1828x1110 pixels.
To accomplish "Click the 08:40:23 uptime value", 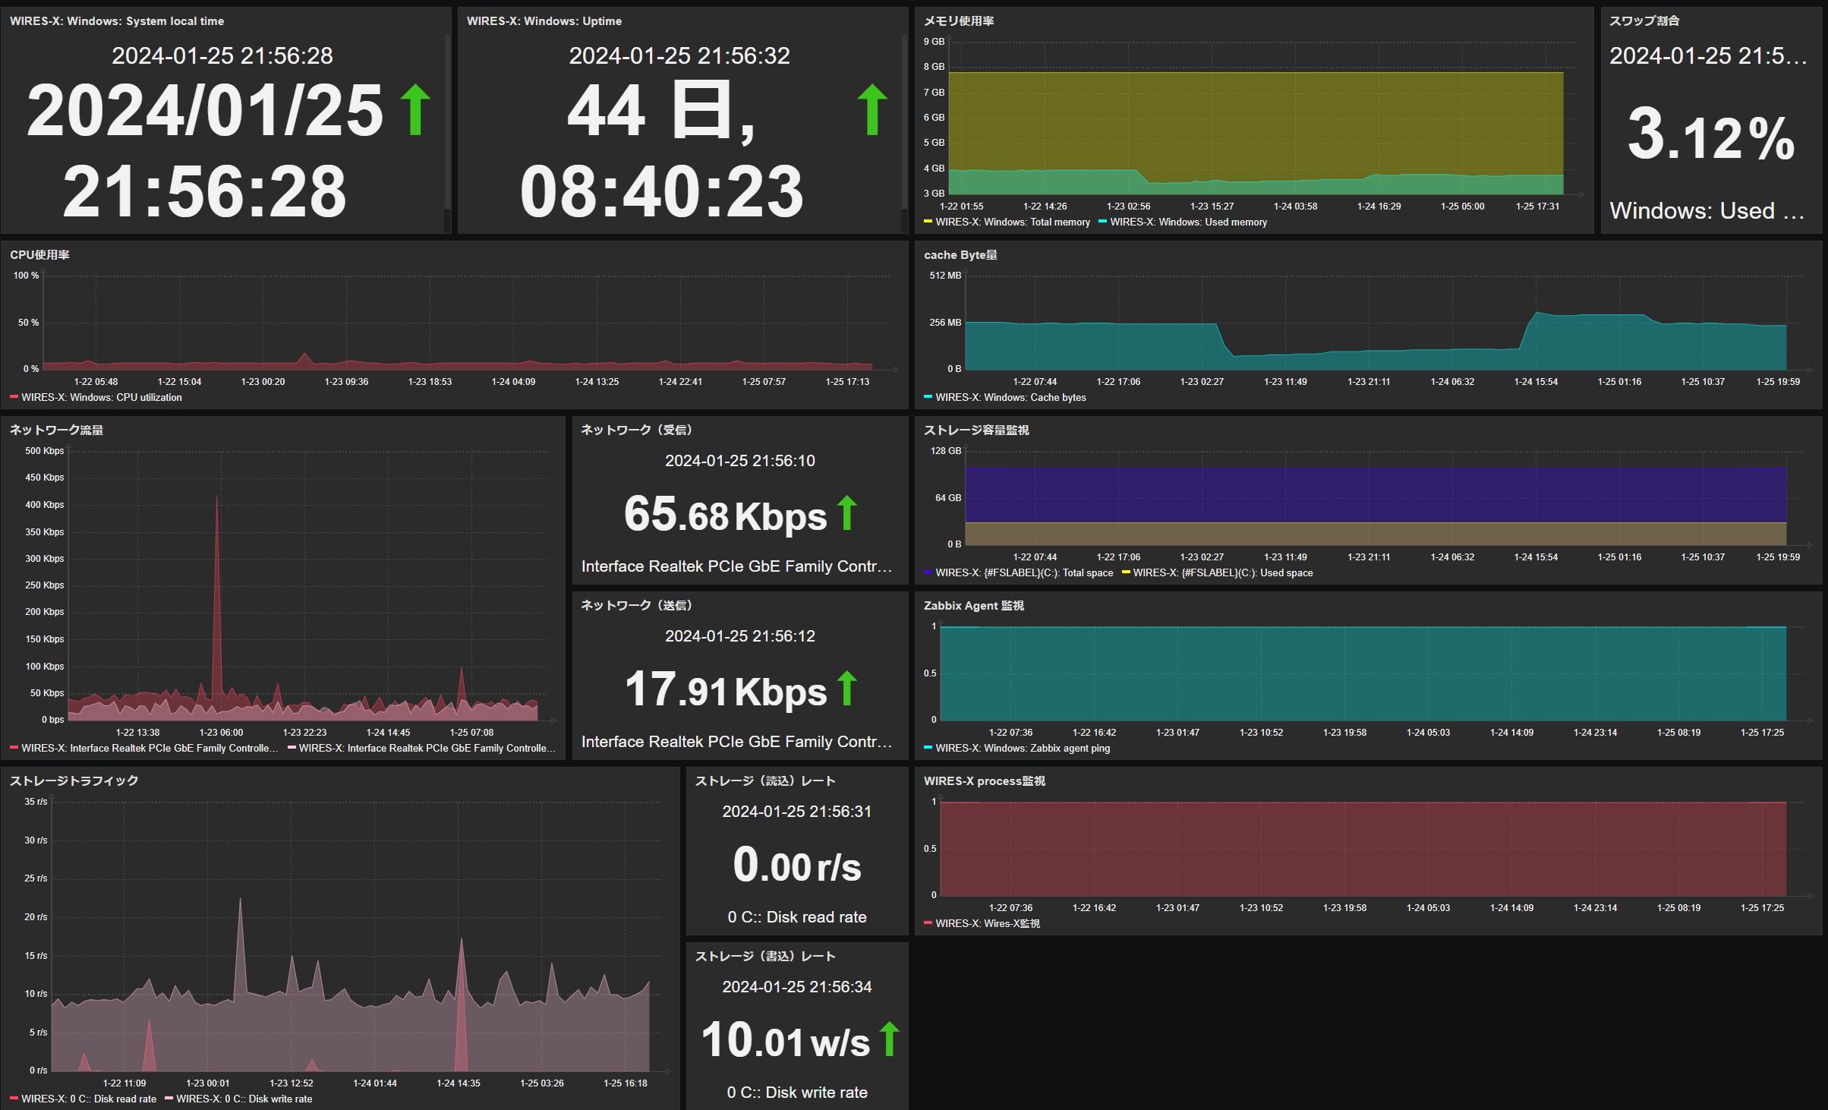I will point(662,191).
